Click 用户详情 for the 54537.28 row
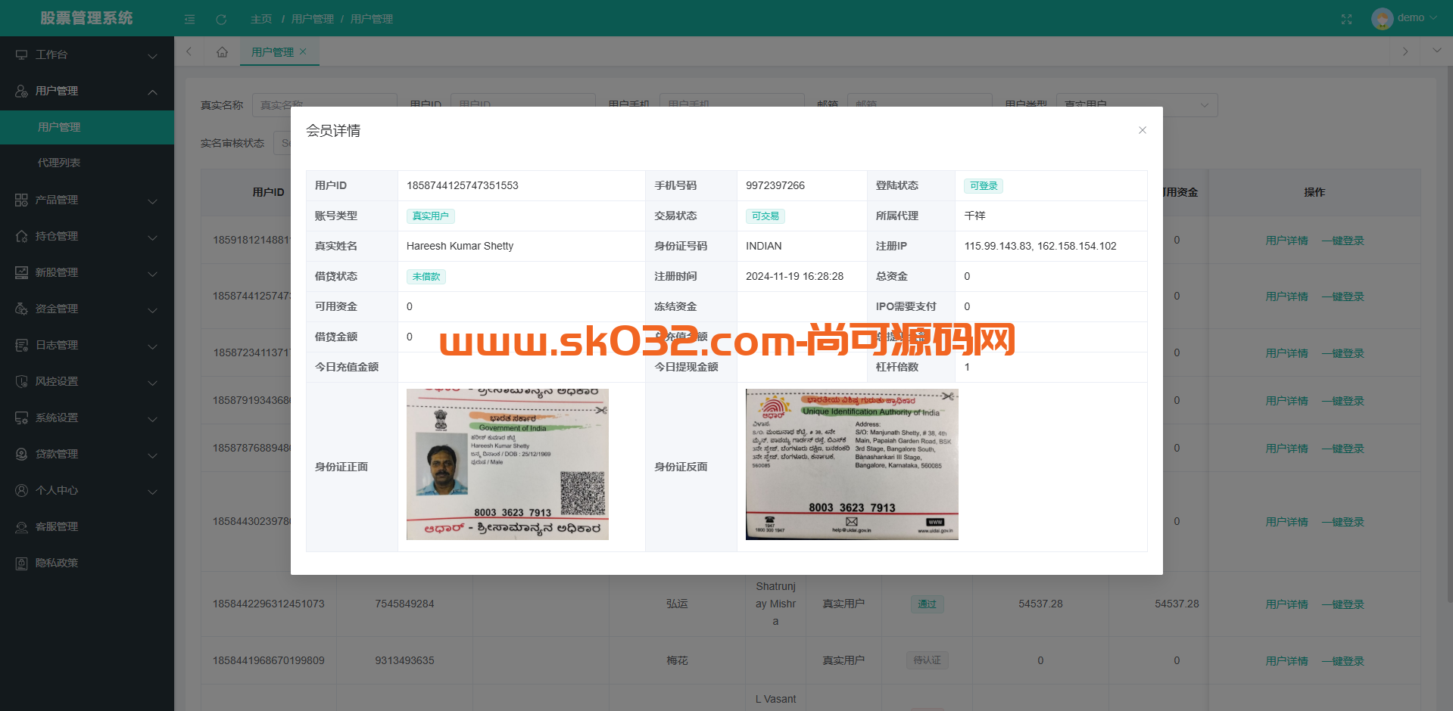Screen dimensions: 1453x711 point(1286,604)
